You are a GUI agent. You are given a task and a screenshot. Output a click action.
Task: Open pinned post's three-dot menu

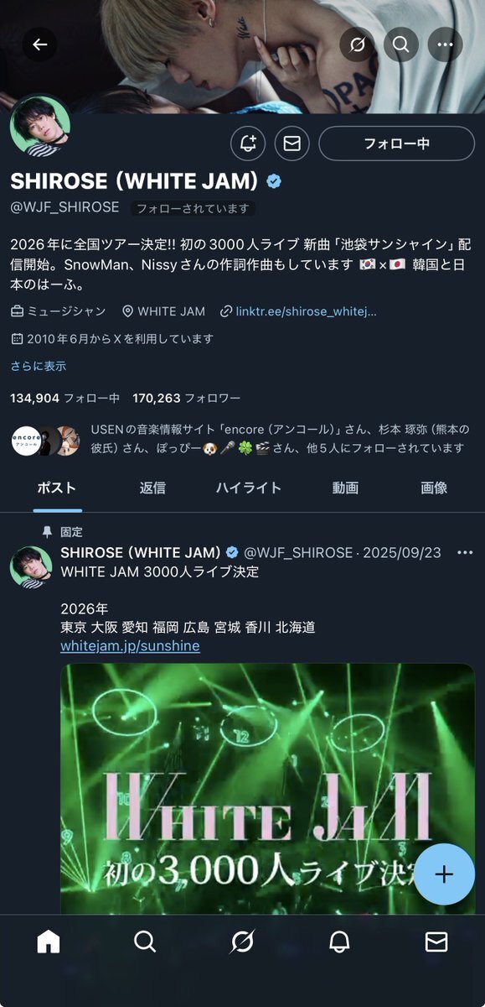[465, 552]
